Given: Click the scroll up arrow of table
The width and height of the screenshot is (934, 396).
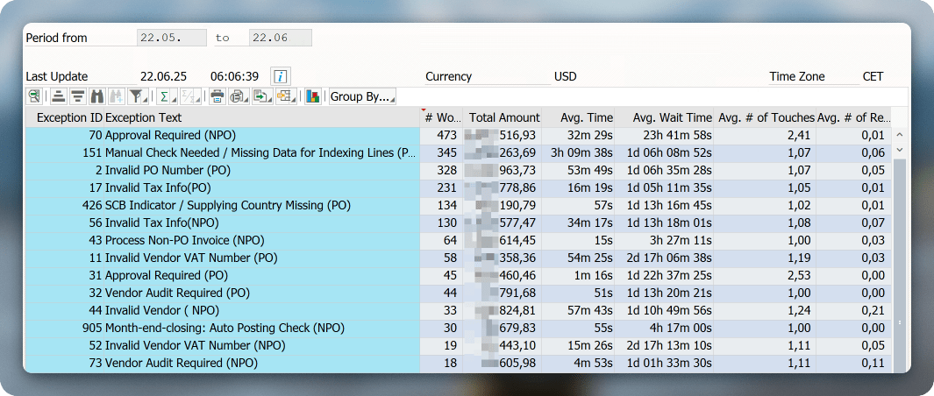Looking at the screenshot, I should pyautogui.click(x=900, y=135).
